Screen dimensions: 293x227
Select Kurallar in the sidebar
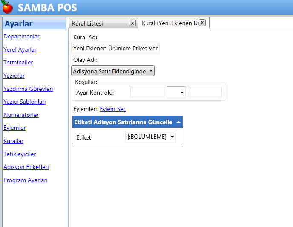point(13,141)
